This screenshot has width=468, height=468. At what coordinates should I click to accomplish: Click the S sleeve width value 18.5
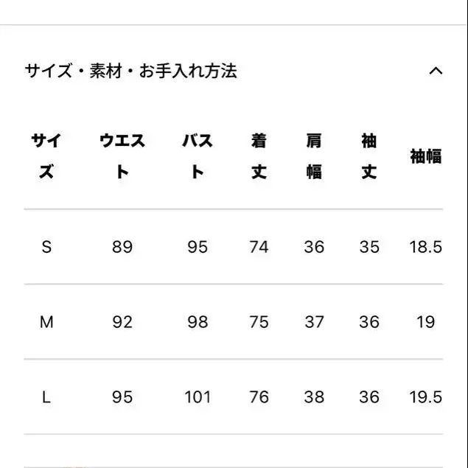[x=425, y=247]
